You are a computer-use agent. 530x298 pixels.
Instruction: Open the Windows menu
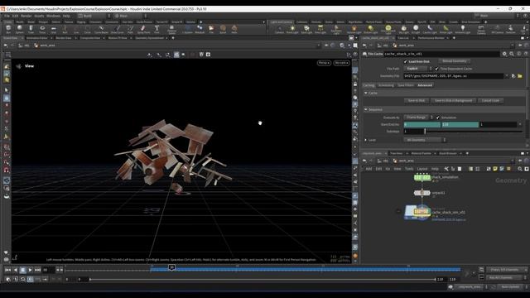(x=53, y=16)
